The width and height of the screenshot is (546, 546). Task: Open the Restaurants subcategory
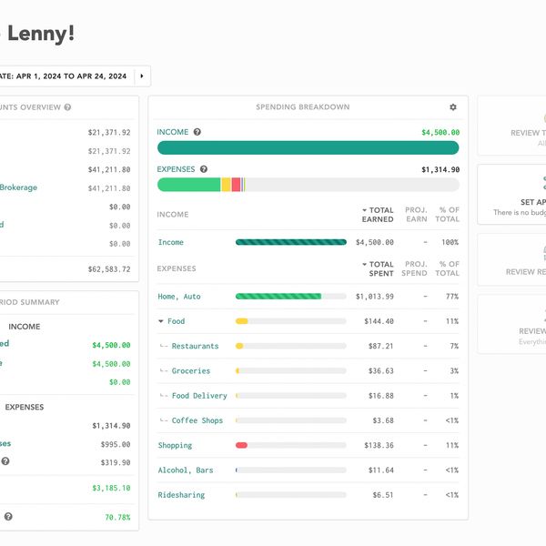(x=195, y=347)
